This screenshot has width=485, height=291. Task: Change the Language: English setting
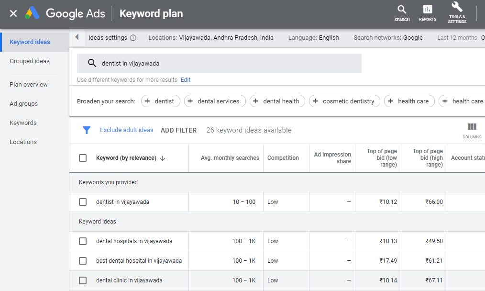(313, 38)
